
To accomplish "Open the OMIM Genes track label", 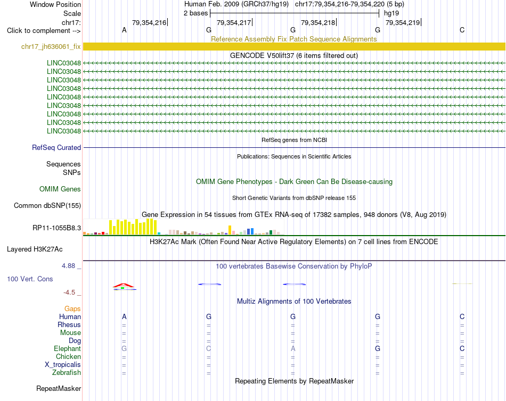I will pyautogui.click(x=60, y=189).
